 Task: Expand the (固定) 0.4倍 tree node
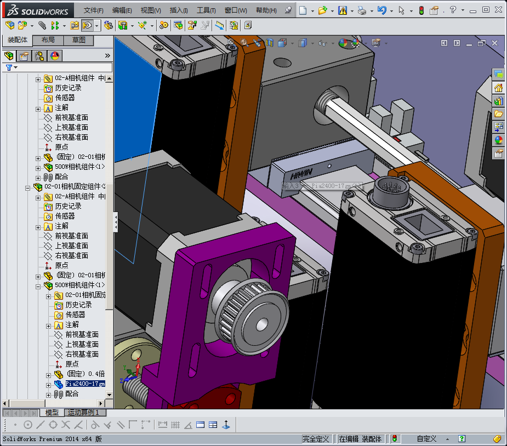[x=48, y=375]
